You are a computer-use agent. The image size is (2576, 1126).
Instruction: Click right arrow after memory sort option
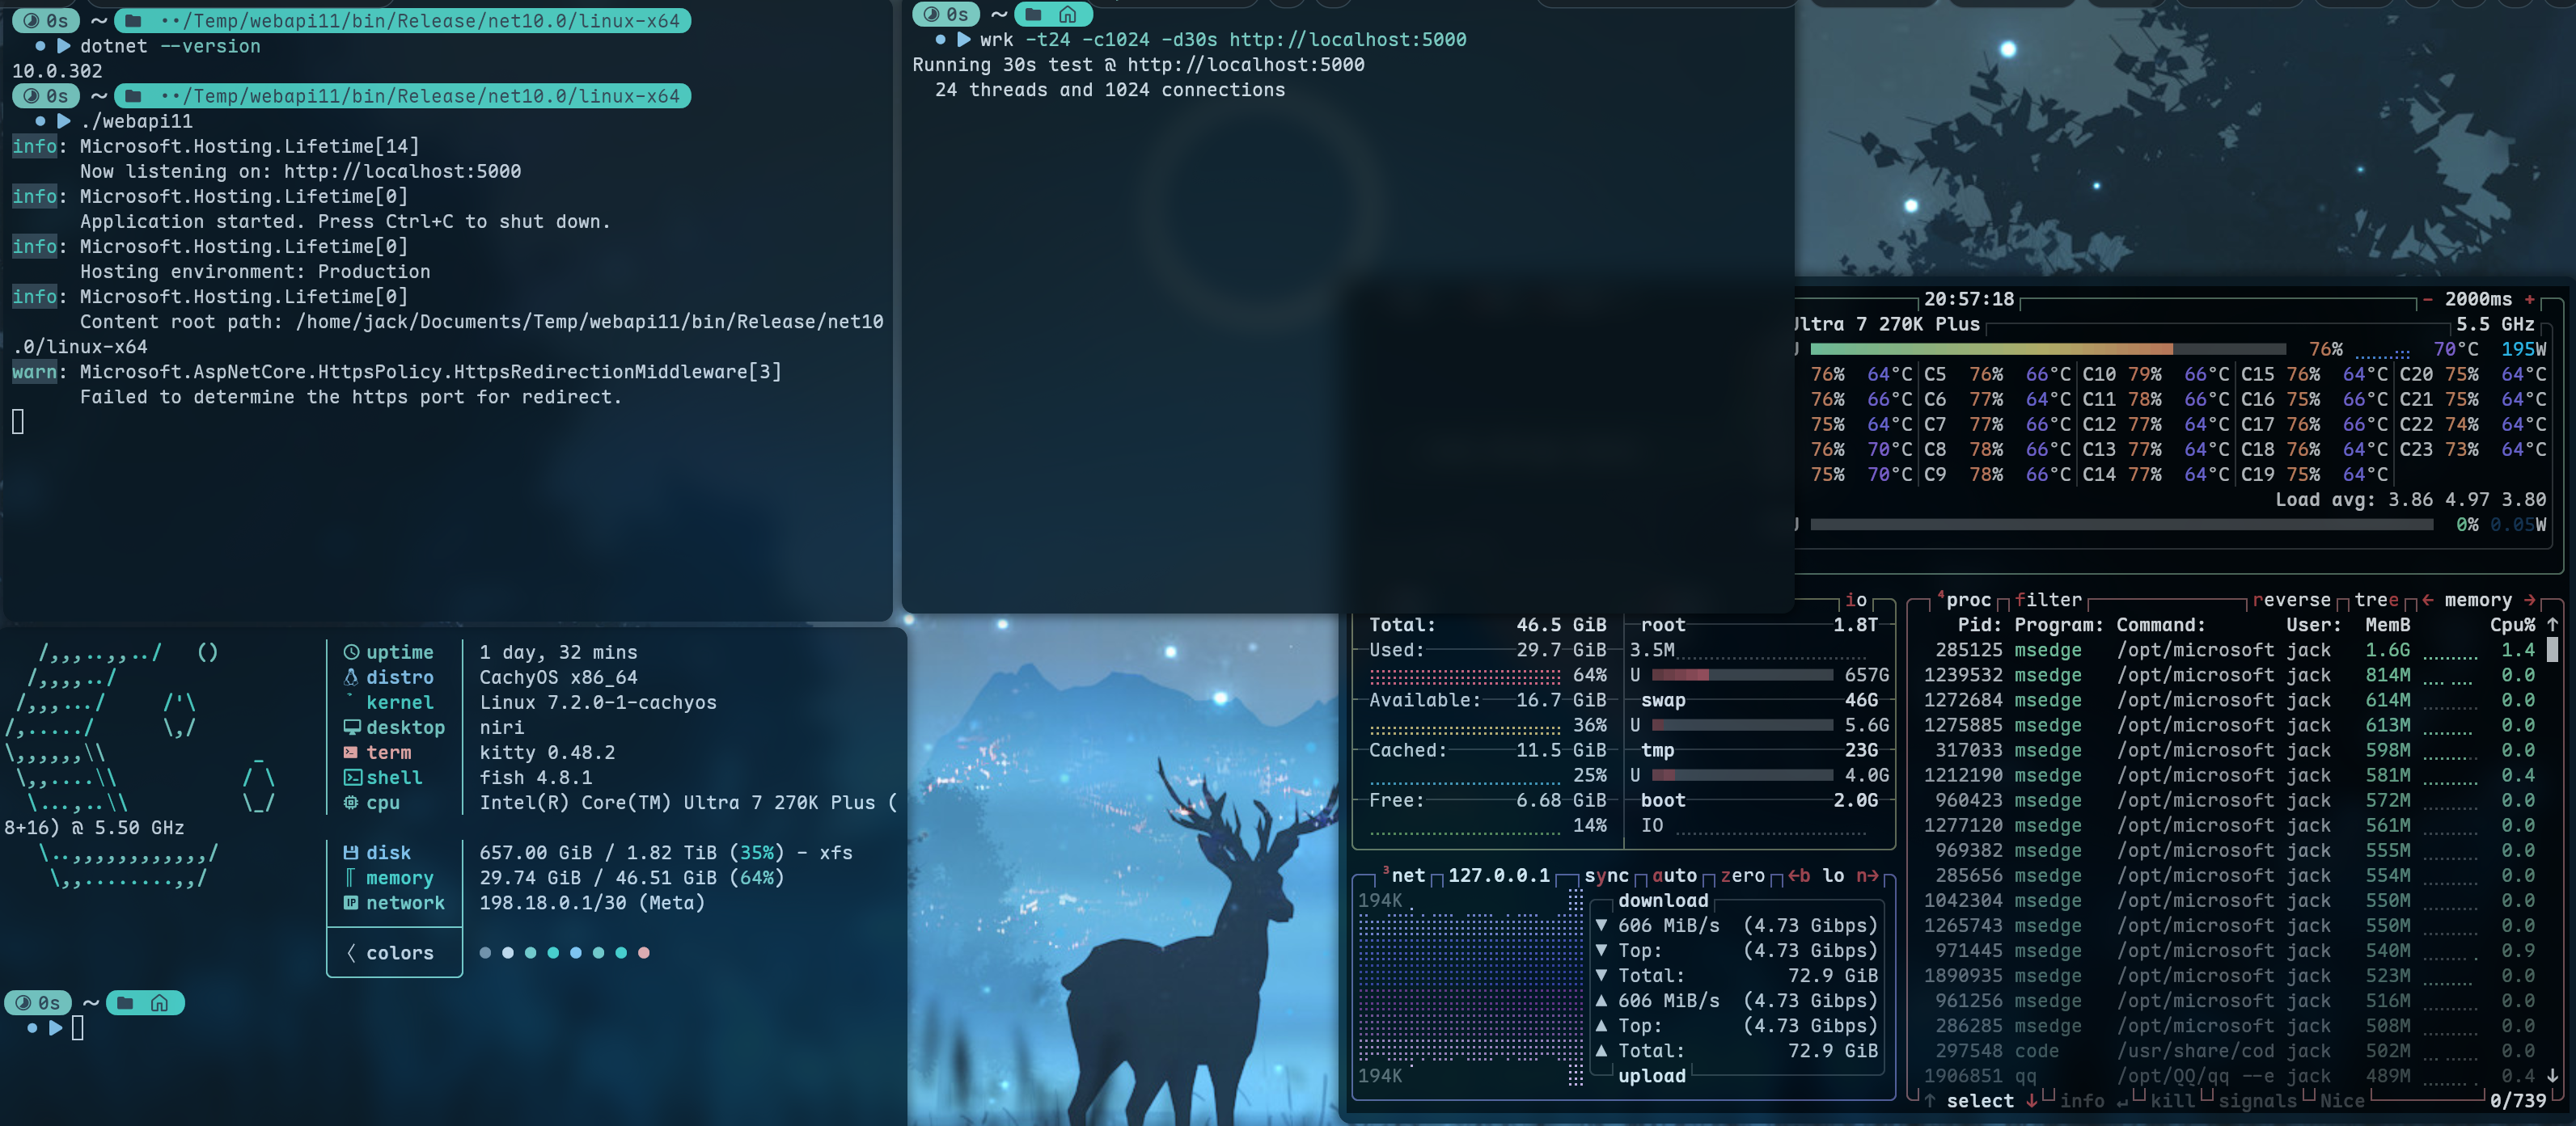[x=2530, y=600]
